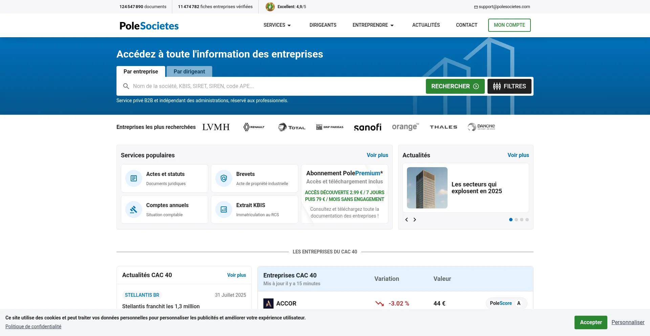Open the Renault logo link

coord(254,127)
